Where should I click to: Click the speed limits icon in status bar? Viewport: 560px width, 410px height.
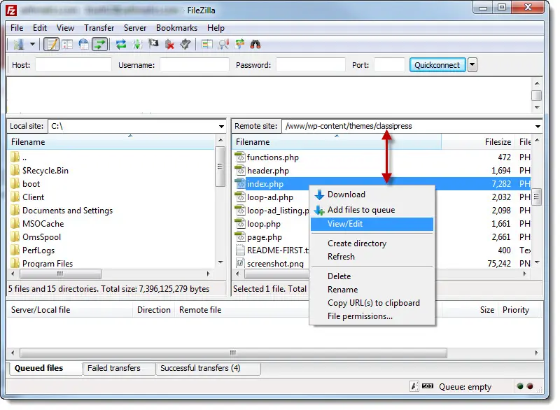pyautogui.click(x=428, y=386)
